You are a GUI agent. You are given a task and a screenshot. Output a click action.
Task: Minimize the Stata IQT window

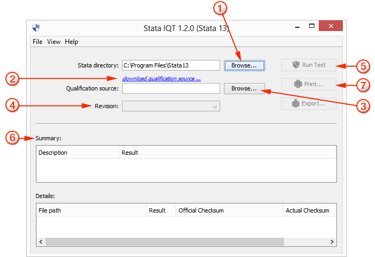[x=297, y=27]
